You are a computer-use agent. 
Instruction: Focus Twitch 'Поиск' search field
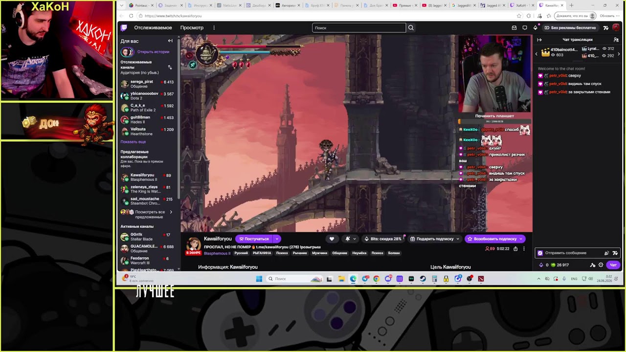point(359,28)
